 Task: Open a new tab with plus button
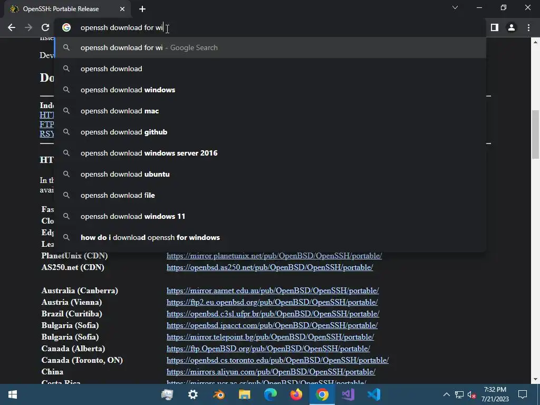(142, 9)
